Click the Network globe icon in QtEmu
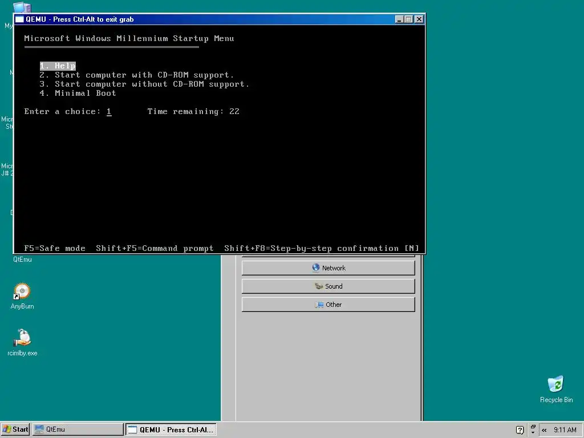Image resolution: width=584 pixels, height=438 pixels. point(316,268)
